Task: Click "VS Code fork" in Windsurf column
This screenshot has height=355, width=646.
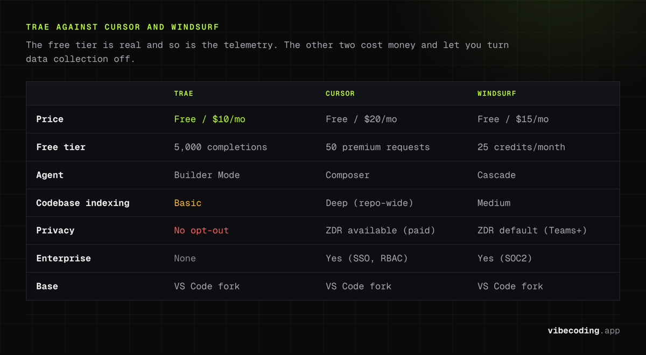Action: 510,287
